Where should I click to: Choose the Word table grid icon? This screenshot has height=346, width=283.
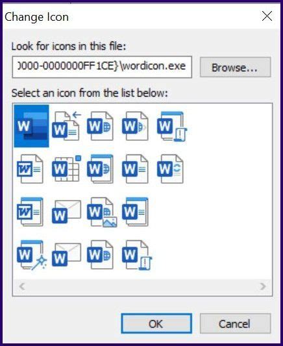pyautogui.click(x=66, y=169)
